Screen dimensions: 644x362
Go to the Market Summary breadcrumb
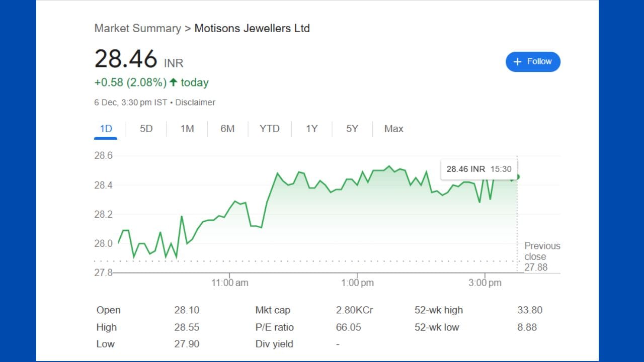tap(137, 28)
